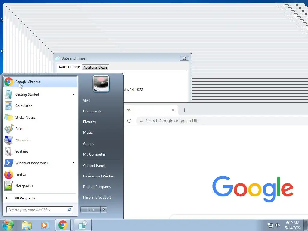Close the current Chrome tab
The height and width of the screenshot is (231, 308).
(x=173, y=110)
